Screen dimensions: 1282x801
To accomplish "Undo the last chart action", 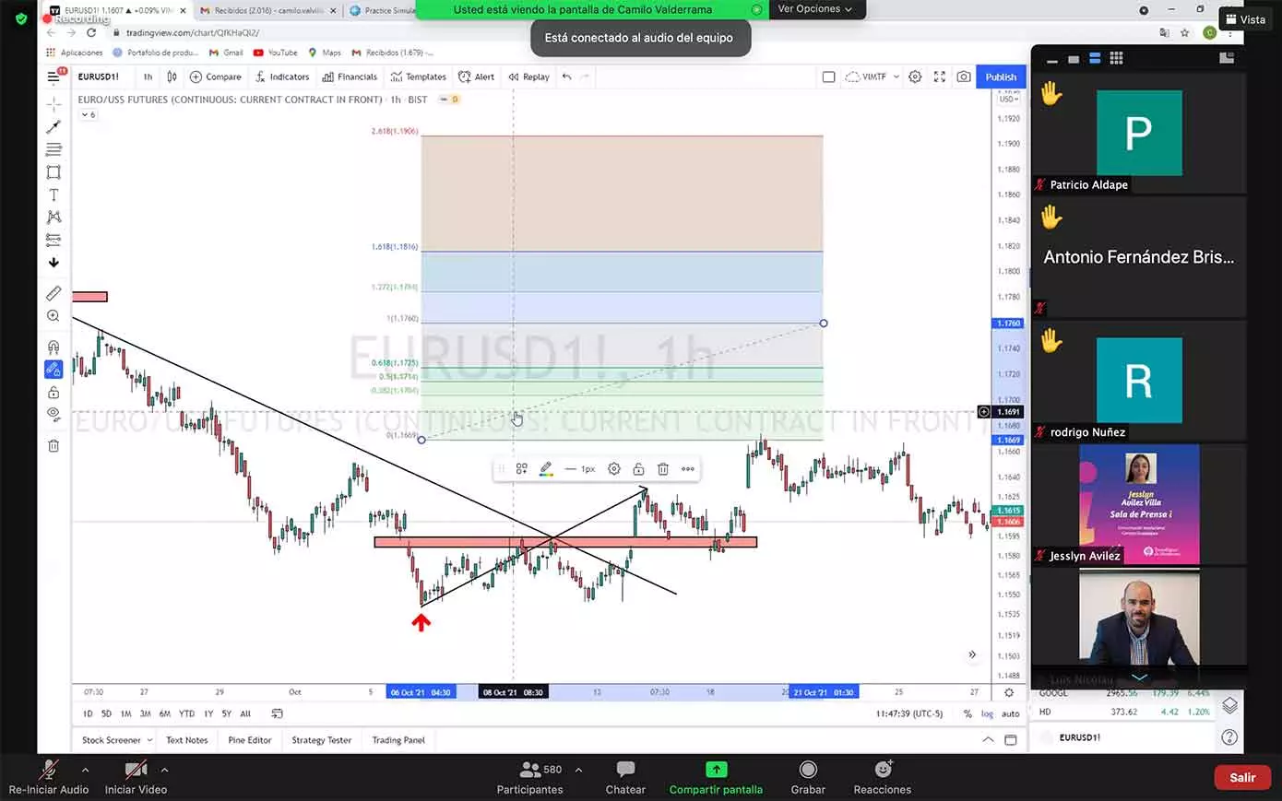I will click(x=566, y=77).
